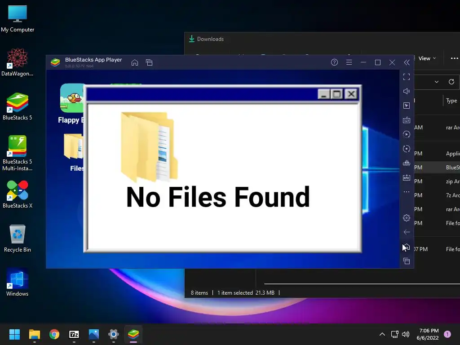
Task: Click Install APK in BlueStacks sidebar
Action: click(406, 177)
